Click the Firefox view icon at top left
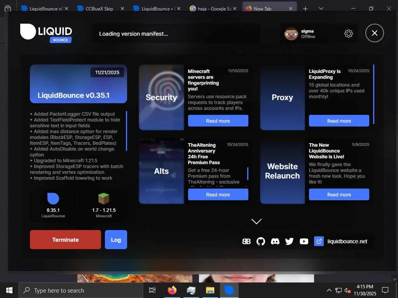The image size is (398, 298). tap(8, 9)
